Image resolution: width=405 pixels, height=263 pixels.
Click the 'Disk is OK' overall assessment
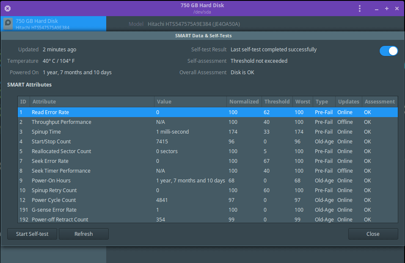click(x=242, y=73)
